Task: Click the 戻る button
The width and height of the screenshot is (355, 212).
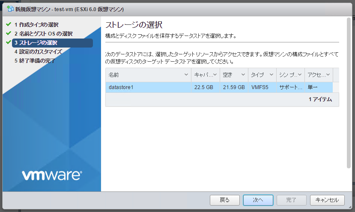Action: (x=224, y=200)
